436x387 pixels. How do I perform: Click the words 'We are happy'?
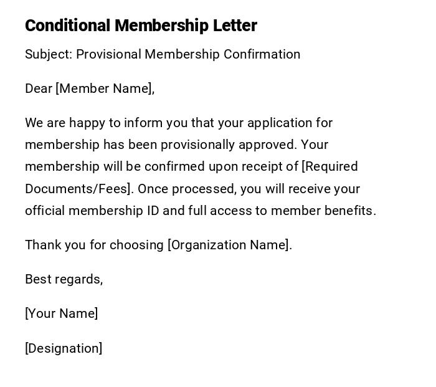pyautogui.click(x=62, y=123)
